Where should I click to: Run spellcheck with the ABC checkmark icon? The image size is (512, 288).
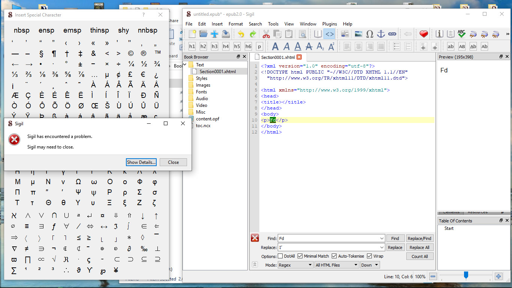[461, 34]
